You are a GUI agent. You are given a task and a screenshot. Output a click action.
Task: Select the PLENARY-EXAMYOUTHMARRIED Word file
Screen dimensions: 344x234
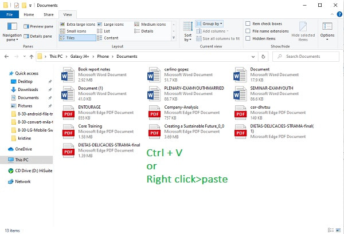185,93
